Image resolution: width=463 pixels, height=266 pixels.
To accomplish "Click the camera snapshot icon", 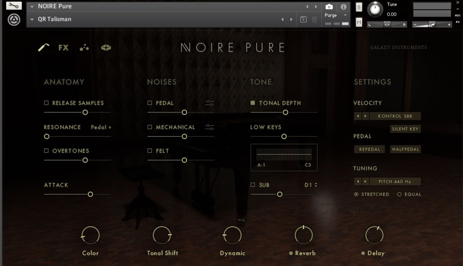I will (x=329, y=7).
